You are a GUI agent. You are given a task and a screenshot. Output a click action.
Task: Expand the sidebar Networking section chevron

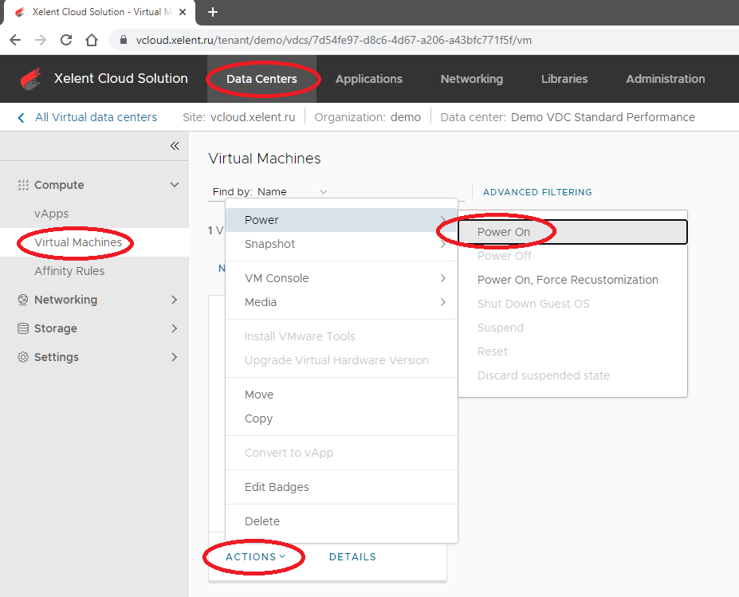coord(175,300)
